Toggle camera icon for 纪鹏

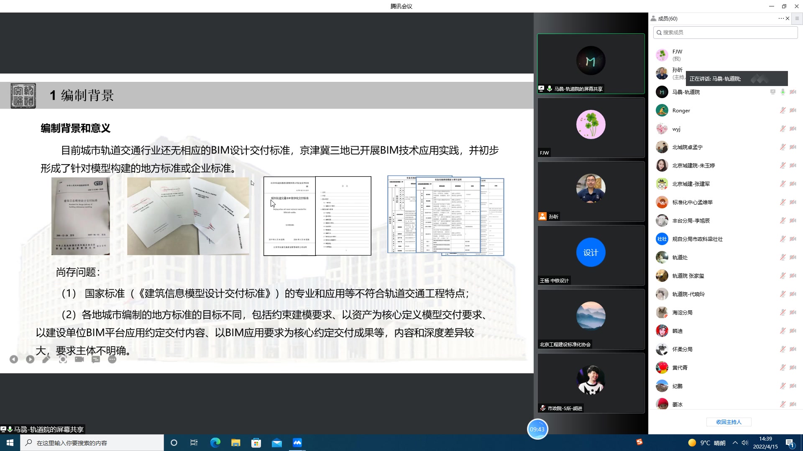pyautogui.click(x=793, y=386)
